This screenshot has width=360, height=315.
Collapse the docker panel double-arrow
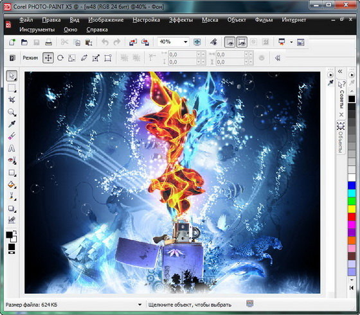(x=340, y=71)
